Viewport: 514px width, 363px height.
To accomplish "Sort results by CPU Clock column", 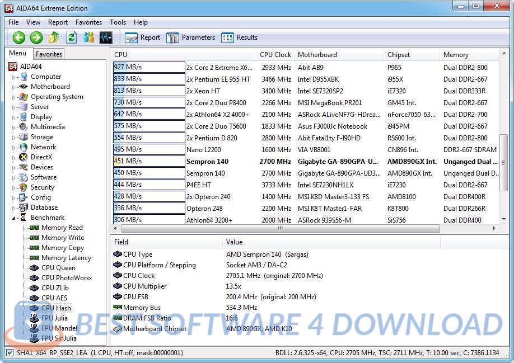I will (x=275, y=55).
